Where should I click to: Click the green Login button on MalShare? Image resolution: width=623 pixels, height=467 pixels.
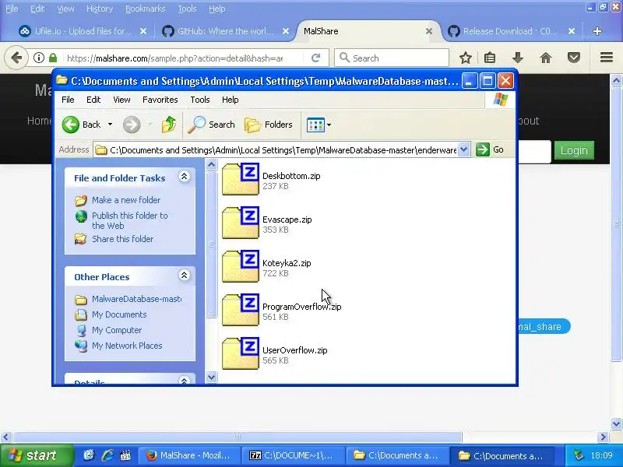click(x=574, y=150)
